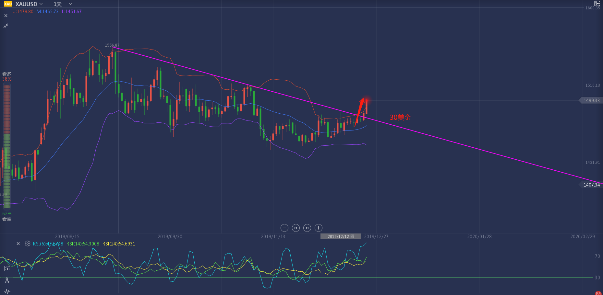
Task: Zoom in the chart with plus button
Action: 319,228
